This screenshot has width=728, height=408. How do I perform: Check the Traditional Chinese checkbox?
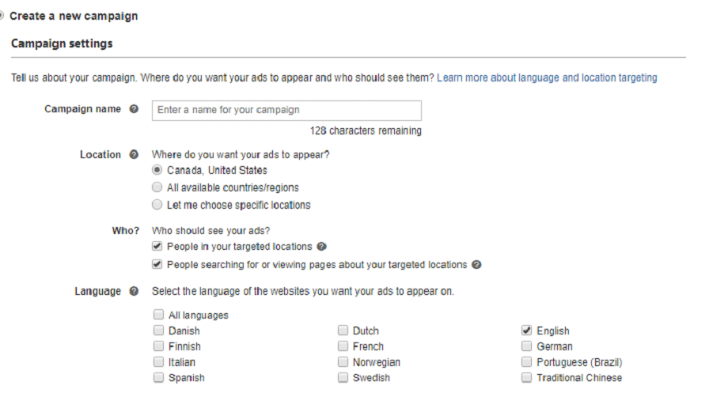click(x=526, y=377)
